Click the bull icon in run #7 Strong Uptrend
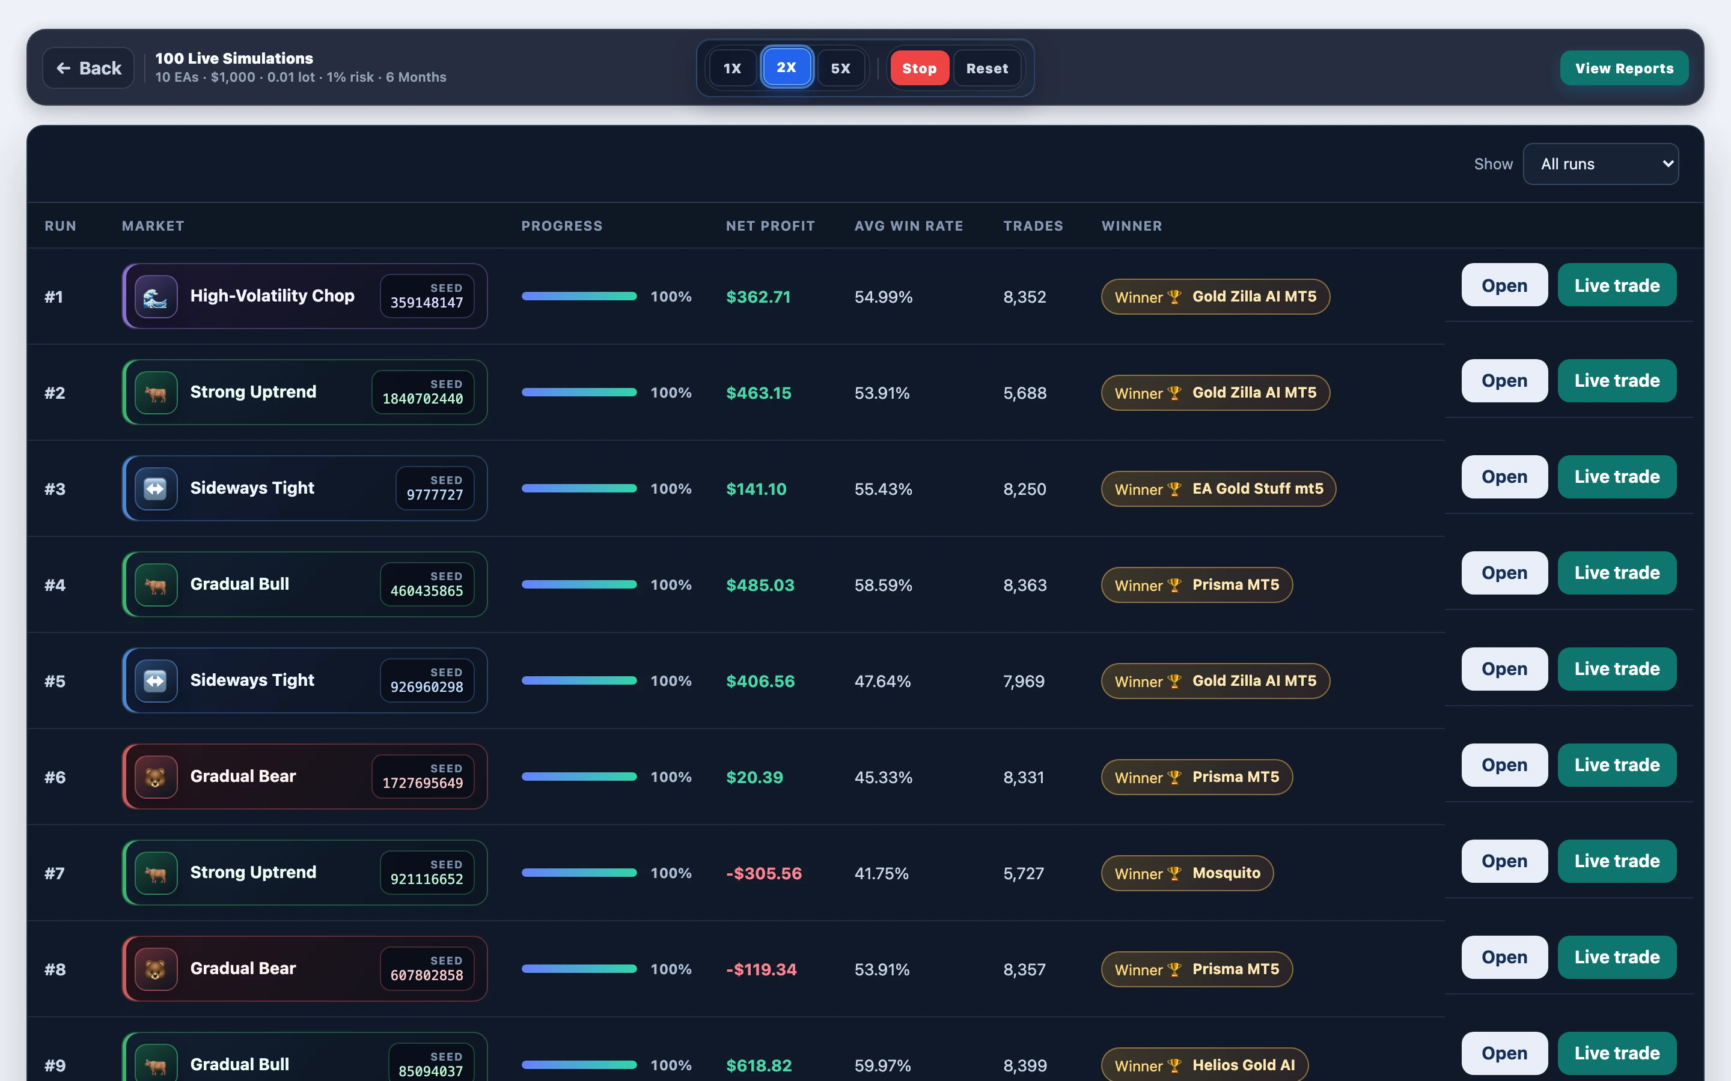The height and width of the screenshot is (1081, 1731). [156, 873]
